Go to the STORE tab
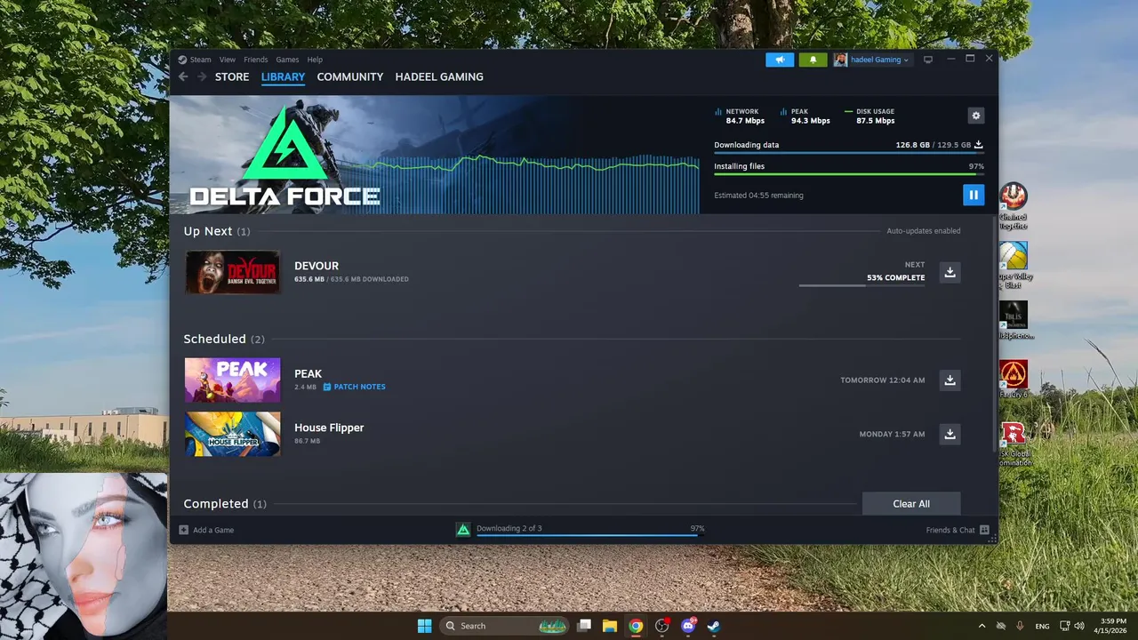 [x=232, y=77]
